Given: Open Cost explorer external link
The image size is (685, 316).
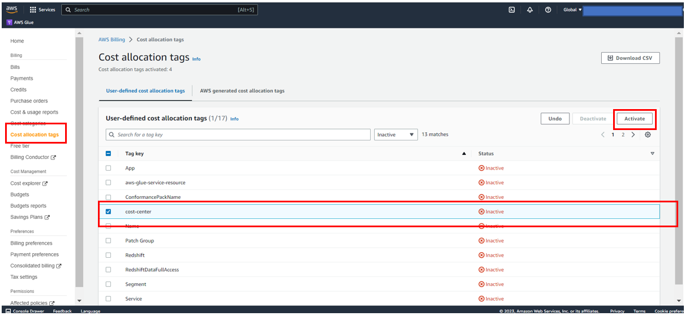Looking at the screenshot, I should pyautogui.click(x=29, y=183).
